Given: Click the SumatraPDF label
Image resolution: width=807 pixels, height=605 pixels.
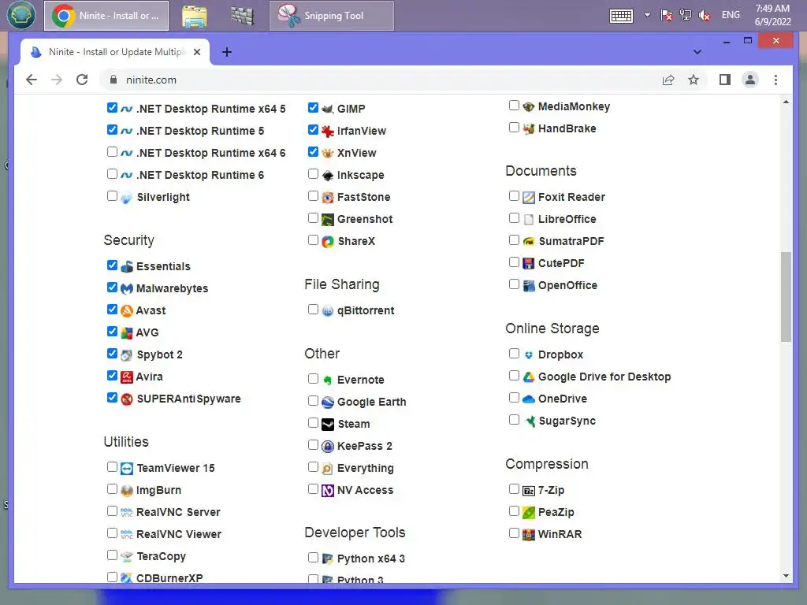Looking at the screenshot, I should point(571,241).
